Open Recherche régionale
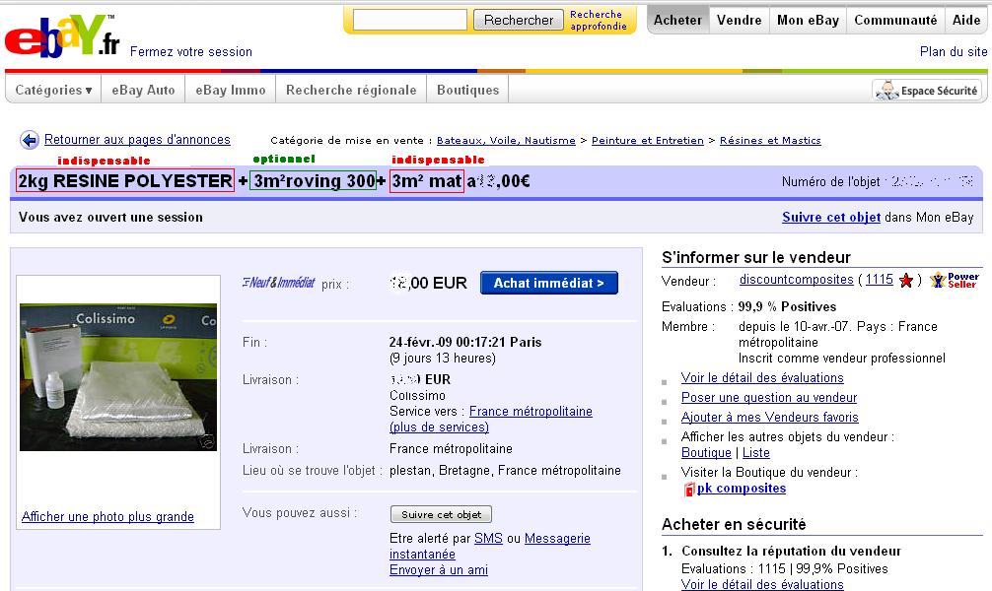992x591 pixels. 351,90
